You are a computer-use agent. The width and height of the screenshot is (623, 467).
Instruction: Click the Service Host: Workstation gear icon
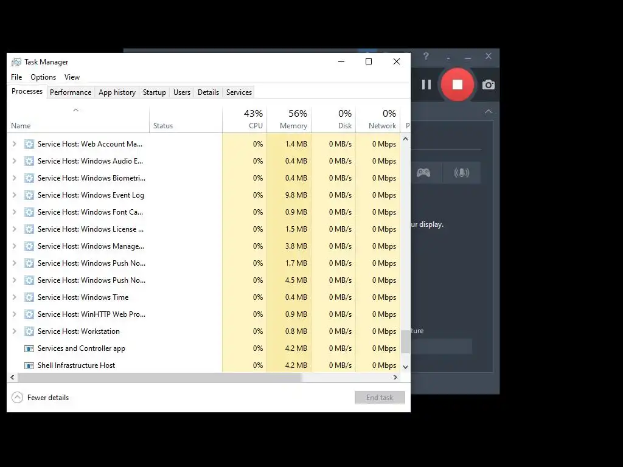click(x=29, y=331)
